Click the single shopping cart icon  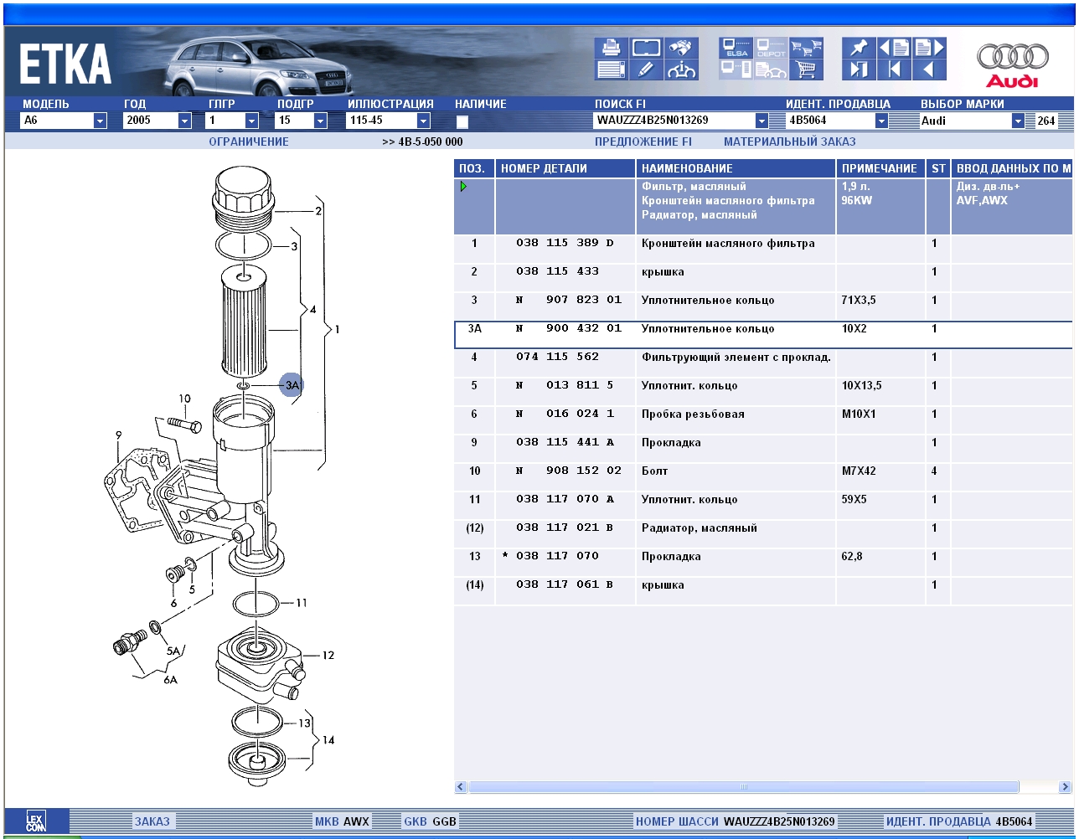click(807, 69)
